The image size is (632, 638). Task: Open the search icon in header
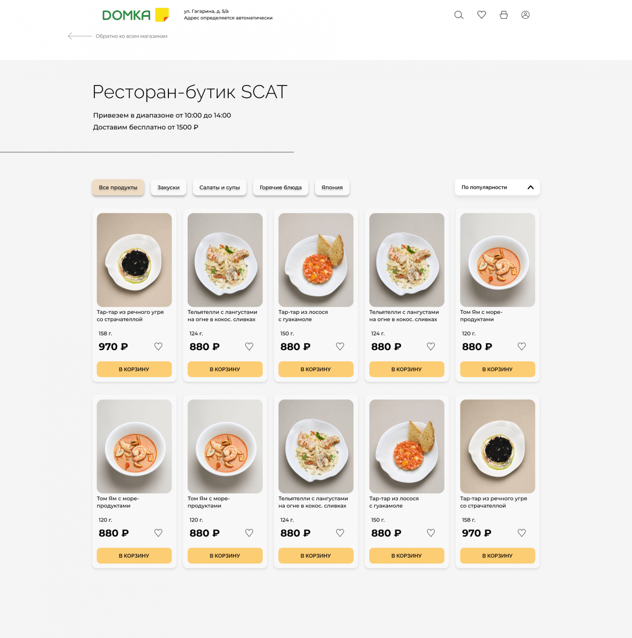[x=458, y=15]
